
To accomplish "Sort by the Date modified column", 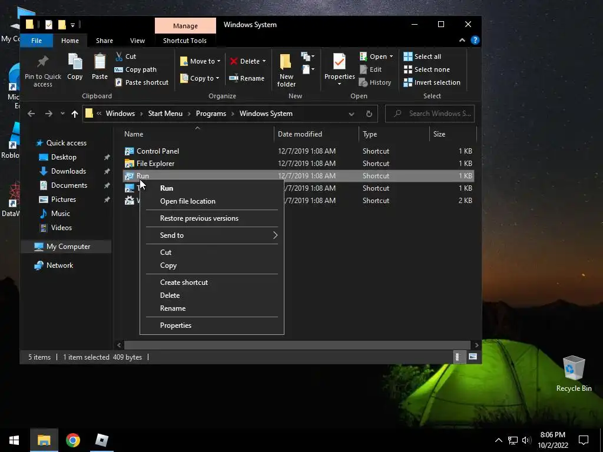I will (300, 134).
